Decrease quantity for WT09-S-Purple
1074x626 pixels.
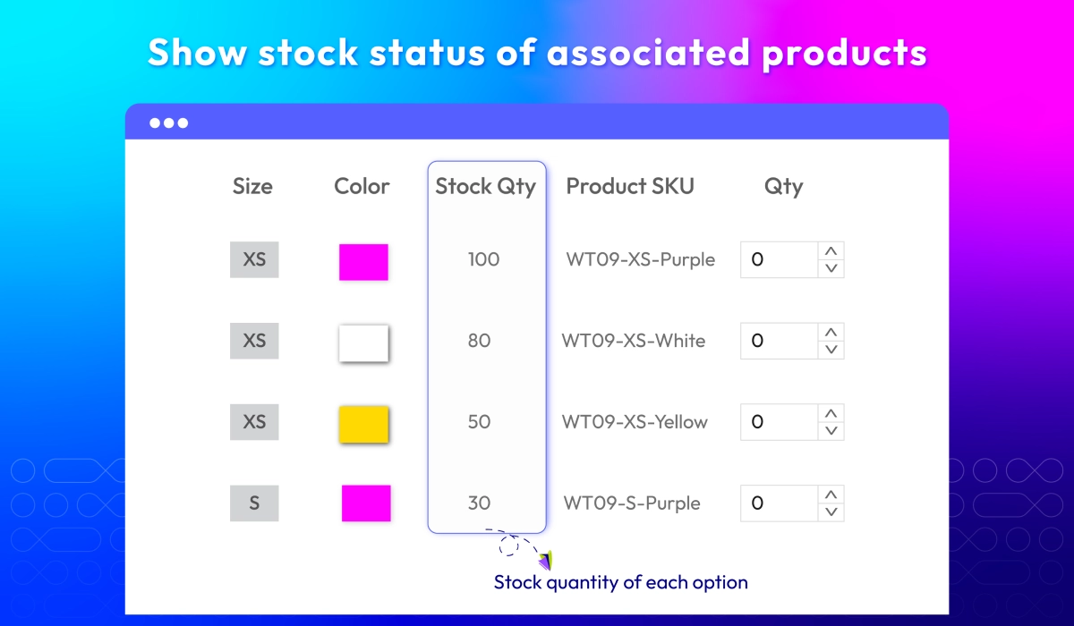click(831, 512)
